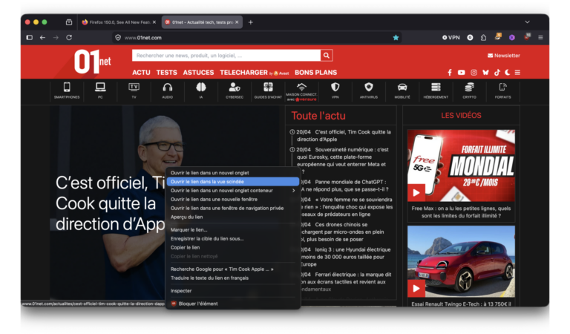Image resolution: width=570 pixels, height=334 pixels.
Task: Open the TELECHARGER menu
Action: coord(243,73)
